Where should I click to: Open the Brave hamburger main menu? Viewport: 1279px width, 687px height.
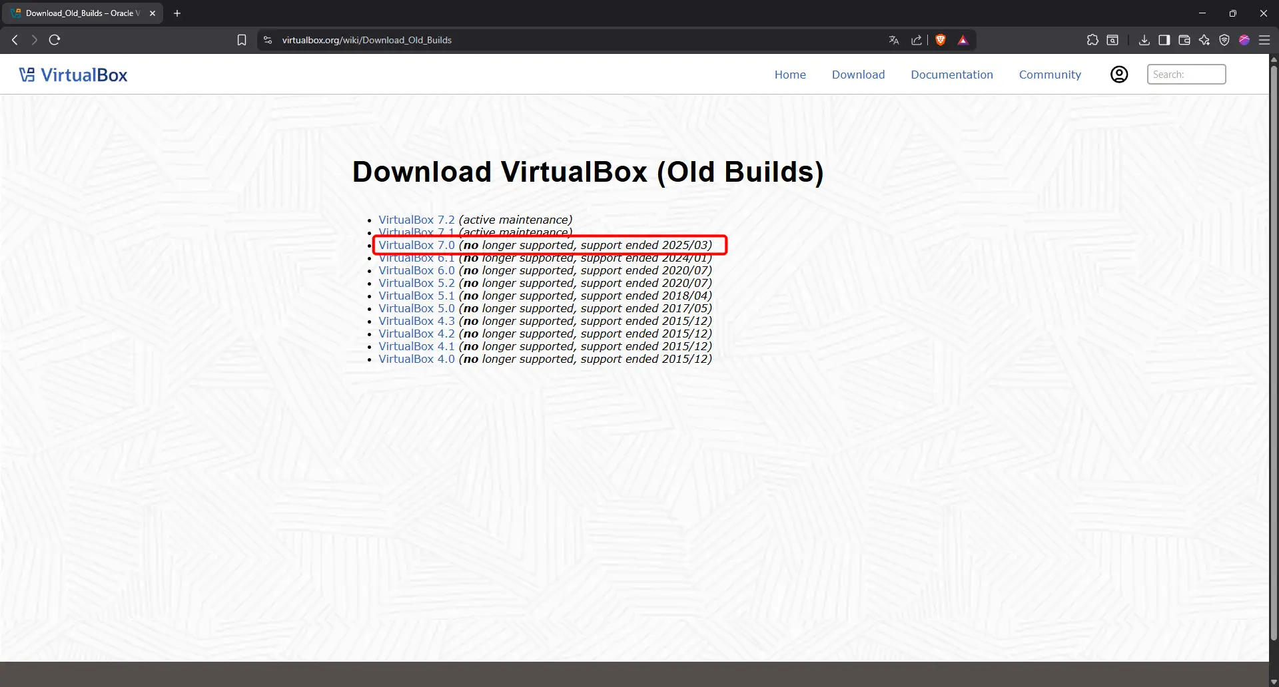[x=1264, y=40]
